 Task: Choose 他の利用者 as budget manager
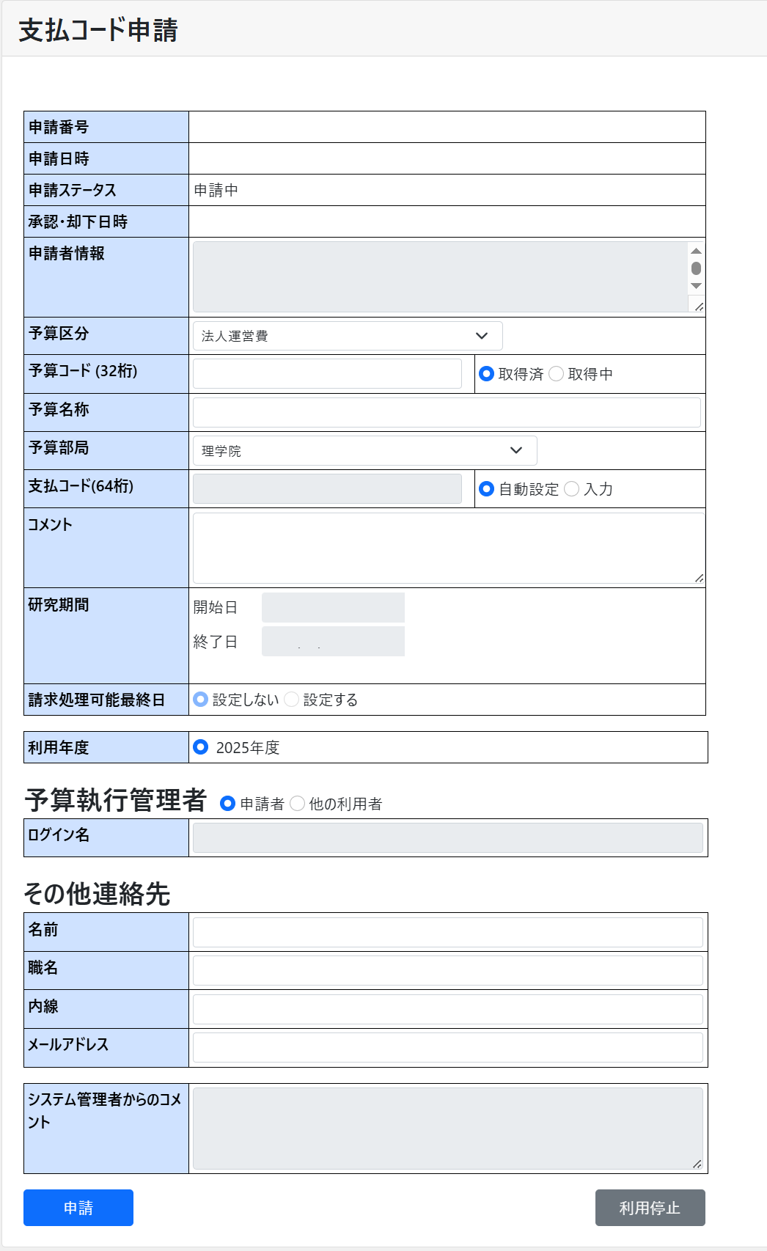298,804
